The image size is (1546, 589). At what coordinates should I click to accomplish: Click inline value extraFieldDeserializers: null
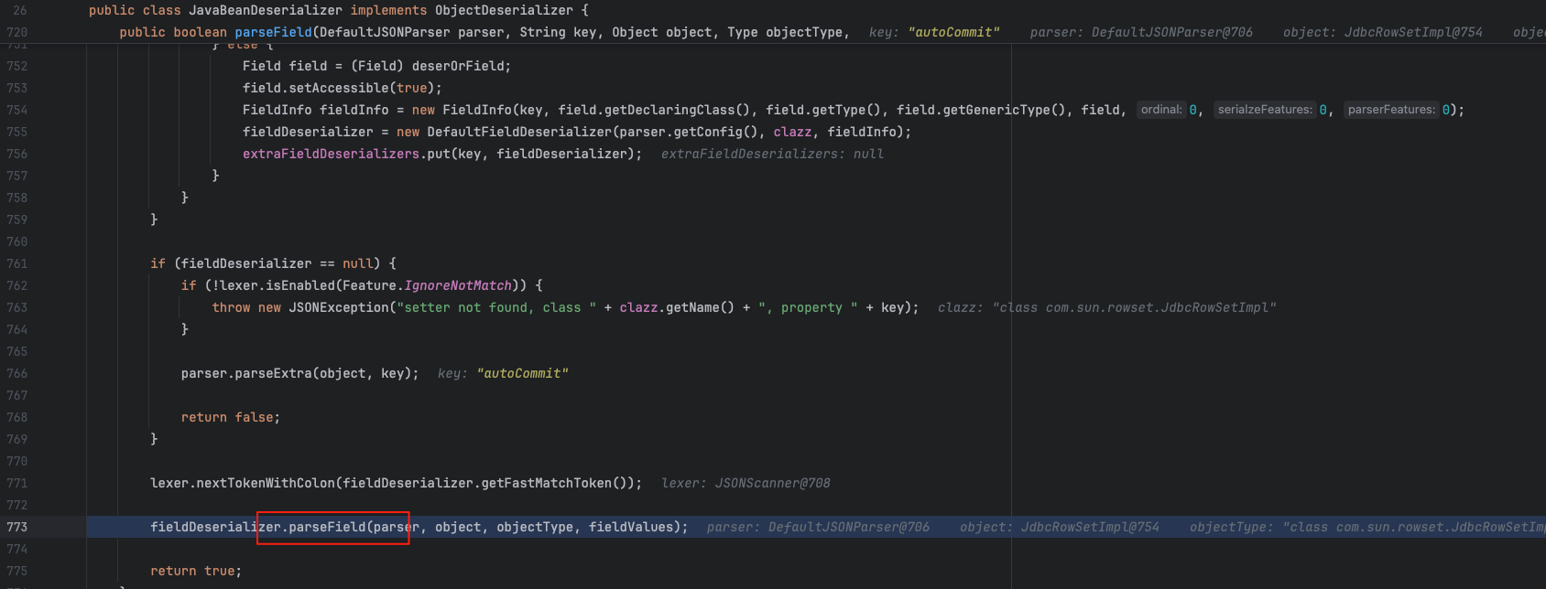click(x=772, y=154)
